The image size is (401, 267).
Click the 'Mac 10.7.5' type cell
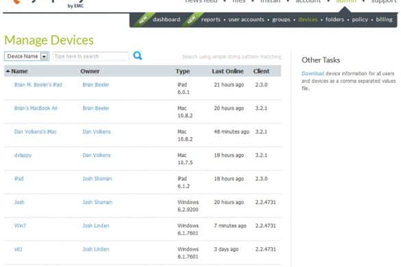coord(185,159)
